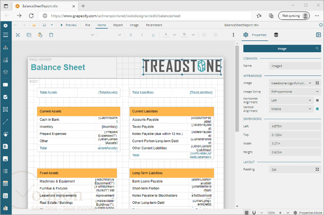Screen dimensions: 324x215
Task: Open the toolbar overflow three-dot menu
Action: coord(234,35)
